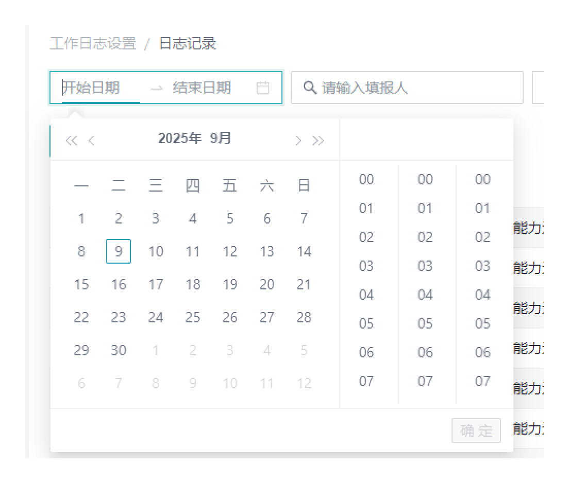Screen dimensions: 569x483
Task: Open the 9月 month selector in header
Action: [221, 139]
